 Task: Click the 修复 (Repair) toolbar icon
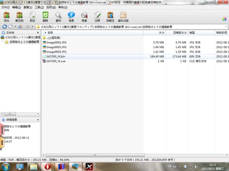(84, 16)
